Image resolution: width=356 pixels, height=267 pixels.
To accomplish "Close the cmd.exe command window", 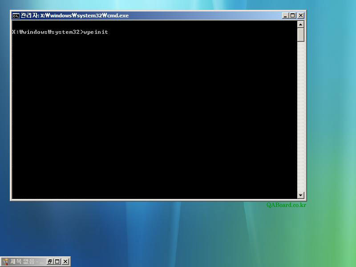I will pos(301,16).
